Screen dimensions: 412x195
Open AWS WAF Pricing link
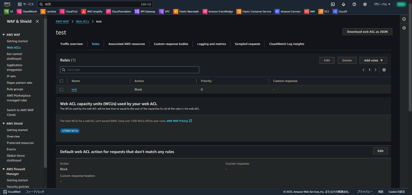[179, 121]
